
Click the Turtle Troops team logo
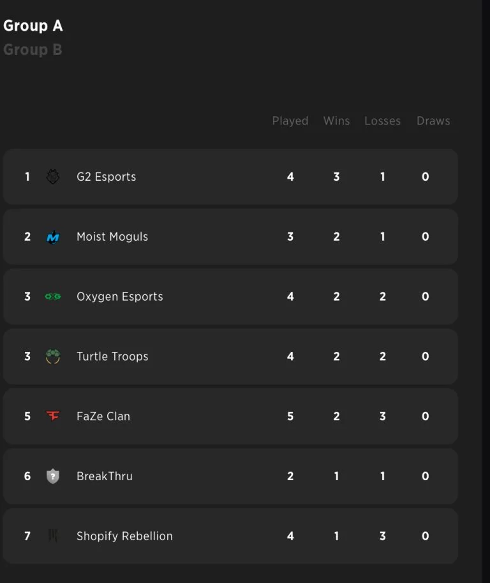(54, 356)
